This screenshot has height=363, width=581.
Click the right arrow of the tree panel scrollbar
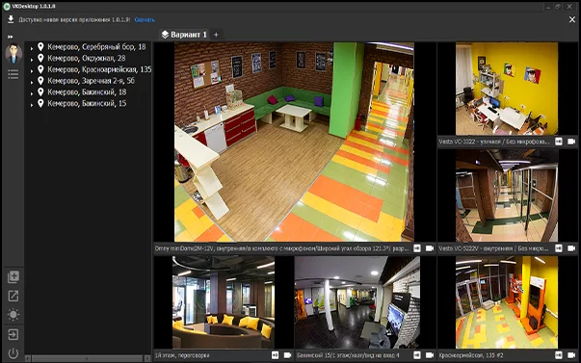(x=147, y=358)
